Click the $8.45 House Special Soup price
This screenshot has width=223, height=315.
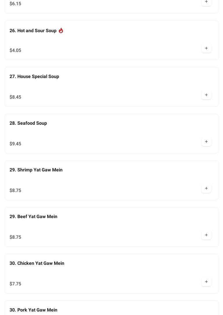pyautogui.click(x=15, y=97)
